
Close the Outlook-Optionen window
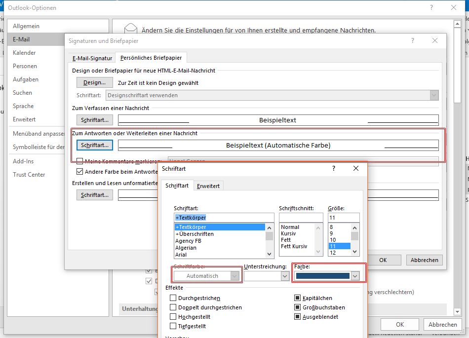453,8
